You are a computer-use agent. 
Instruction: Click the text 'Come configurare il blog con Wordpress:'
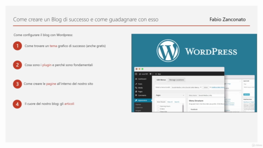[43, 35]
